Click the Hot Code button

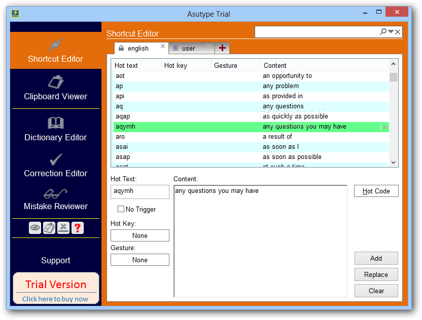click(376, 191)
